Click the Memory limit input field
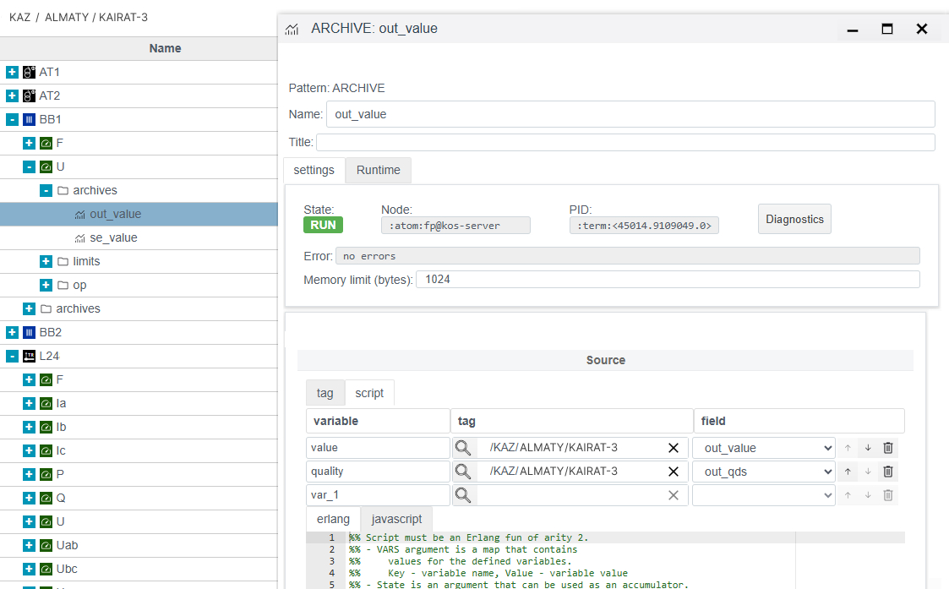 coord(667,279)
